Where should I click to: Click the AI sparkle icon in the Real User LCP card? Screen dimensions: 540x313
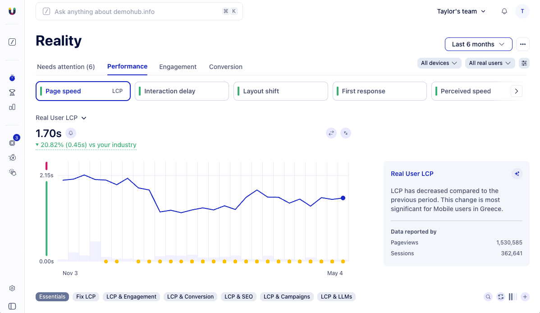pyautogui.click(x=517, y=174)
